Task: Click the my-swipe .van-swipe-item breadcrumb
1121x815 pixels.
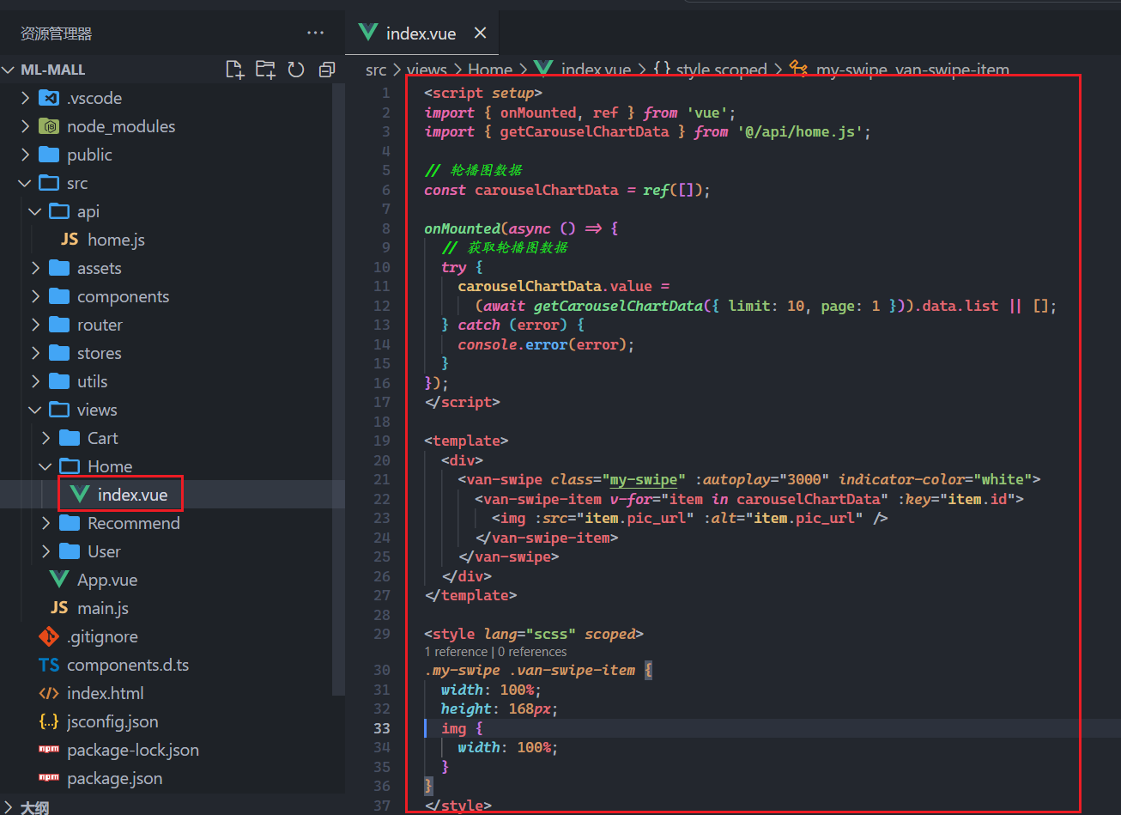Action: (912, 70)
